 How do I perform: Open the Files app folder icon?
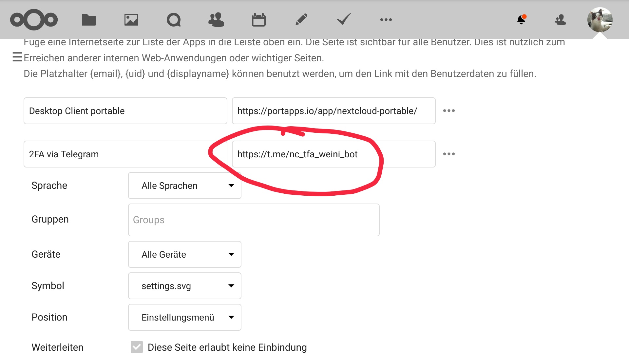[x=88, y=20]
